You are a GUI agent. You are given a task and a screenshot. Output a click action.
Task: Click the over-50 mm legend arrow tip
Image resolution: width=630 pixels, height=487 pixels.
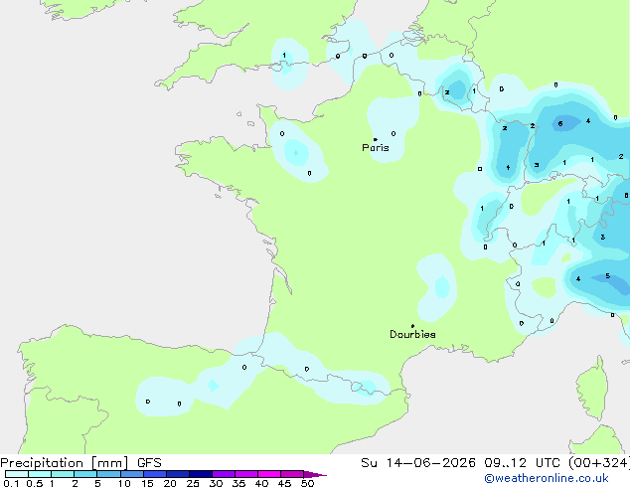point(315,474)
